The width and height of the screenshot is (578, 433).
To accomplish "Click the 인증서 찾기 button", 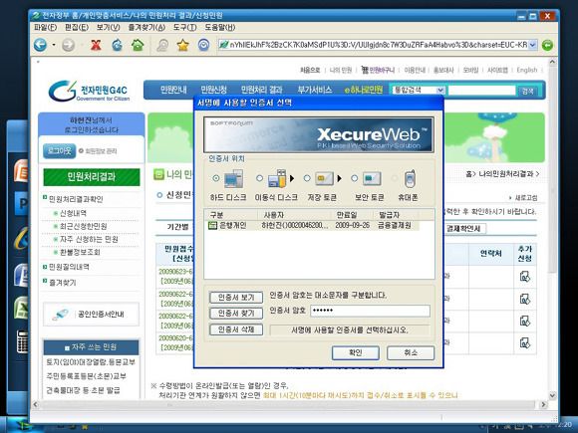I will (236, 314).
